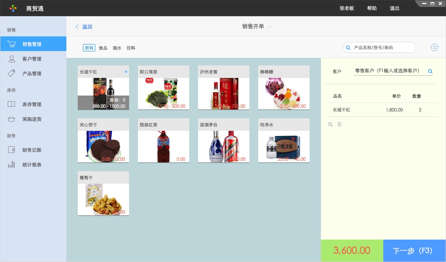Toggle list view with the circled-lines icon
446x262 pixels.
[434, 47]
